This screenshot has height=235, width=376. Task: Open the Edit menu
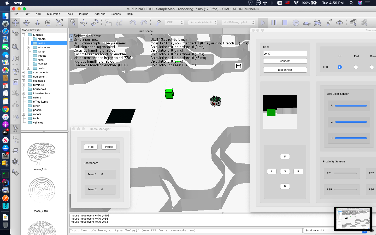(27, 14)
